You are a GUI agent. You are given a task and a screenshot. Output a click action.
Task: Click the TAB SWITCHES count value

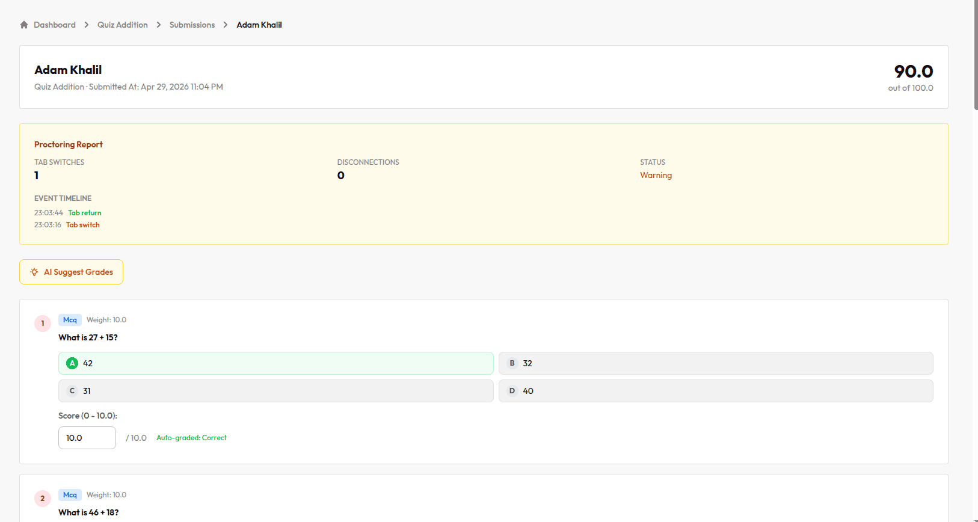click(x=37, y=176)
